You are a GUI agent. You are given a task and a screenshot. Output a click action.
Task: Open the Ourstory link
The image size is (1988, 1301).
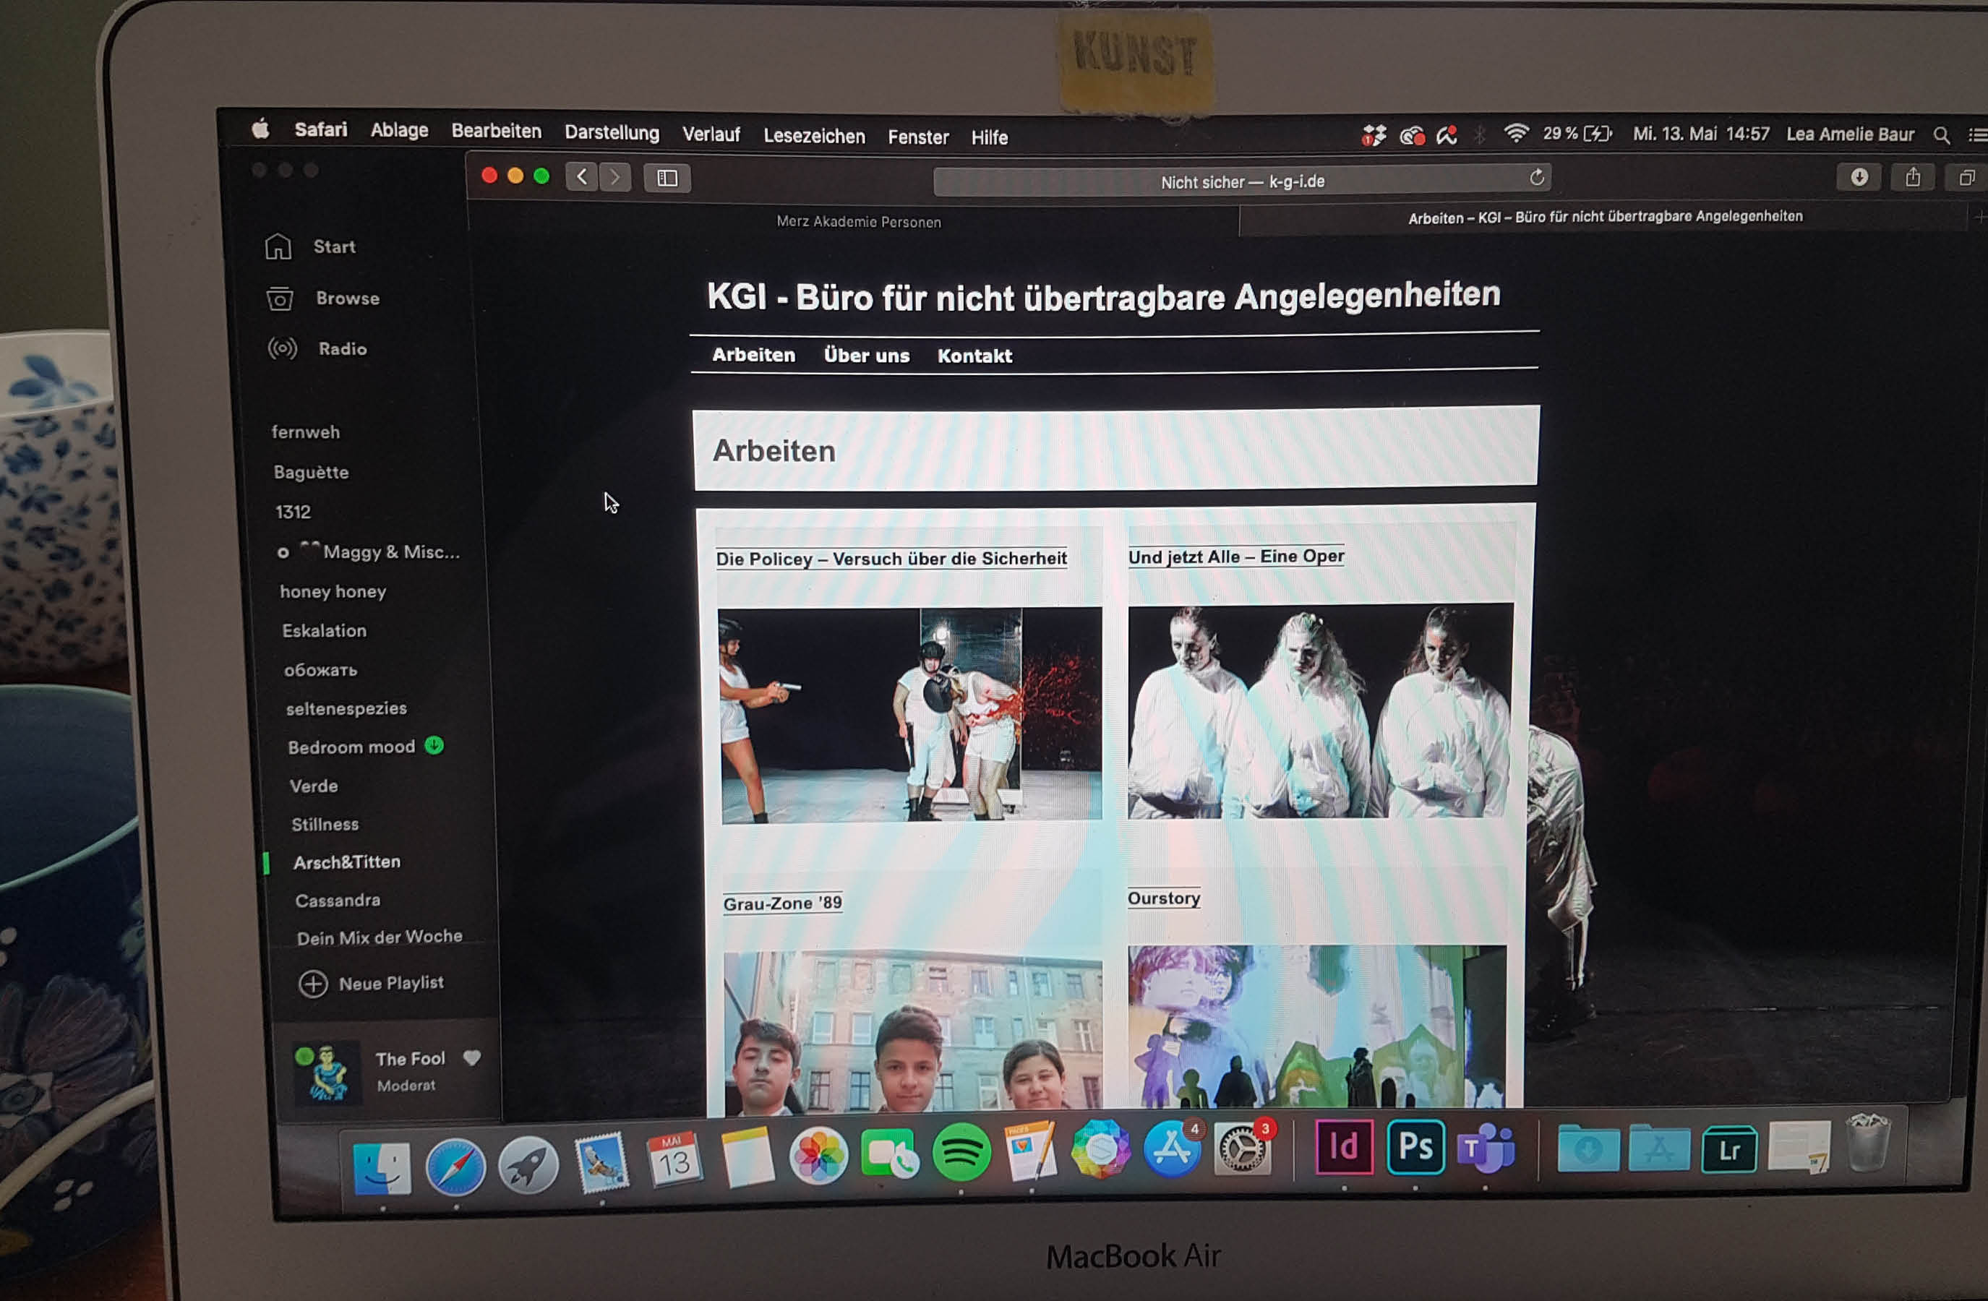click(1164, 898)
